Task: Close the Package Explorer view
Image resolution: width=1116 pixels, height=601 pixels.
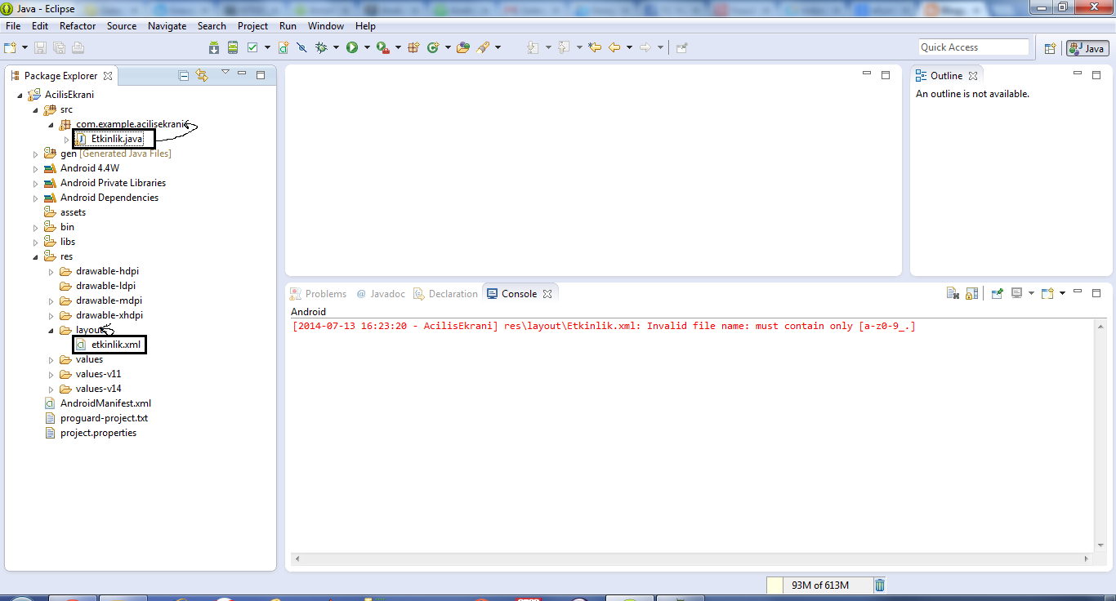Action: [108, 76]
